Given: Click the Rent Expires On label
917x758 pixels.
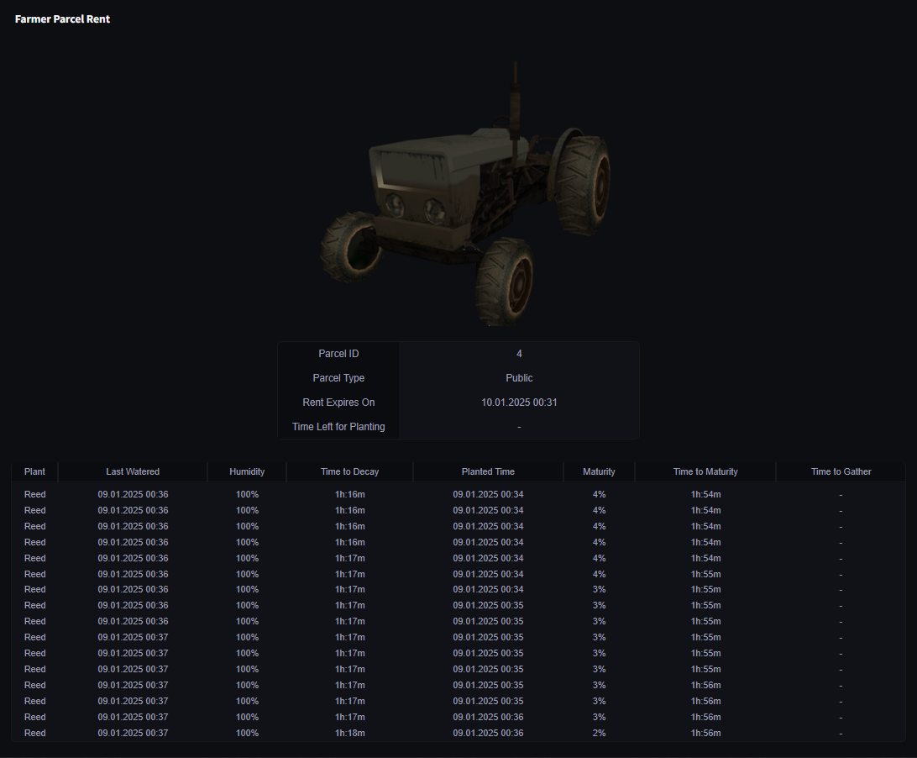Looking at the screenshot, I should [x=338, y=403].
